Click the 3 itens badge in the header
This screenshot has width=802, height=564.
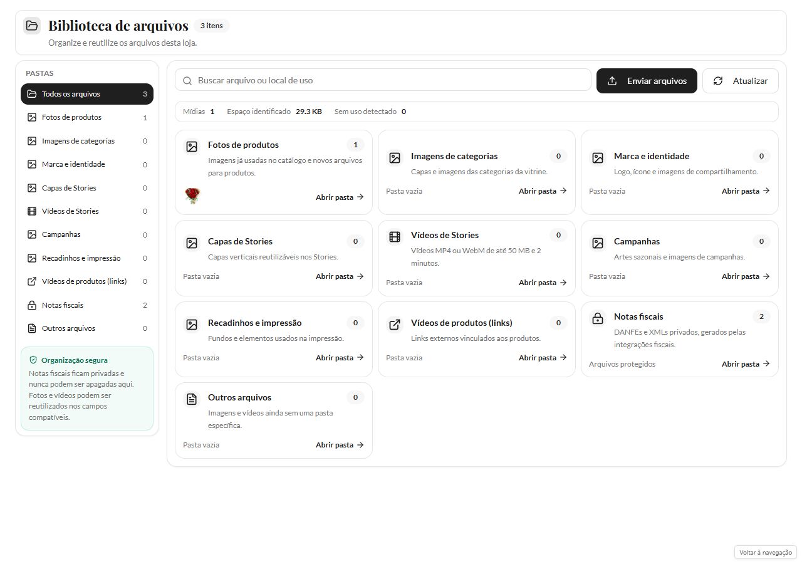(212, 26)
